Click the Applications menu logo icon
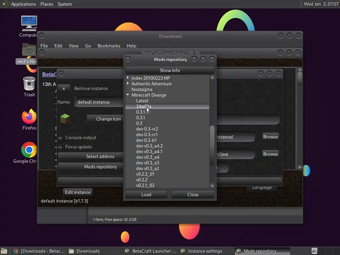The width and height of the screenshot is (340, 255). pyautogui.click(x=5, y=4)
